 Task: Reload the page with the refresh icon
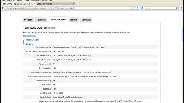tap(137, 8)
